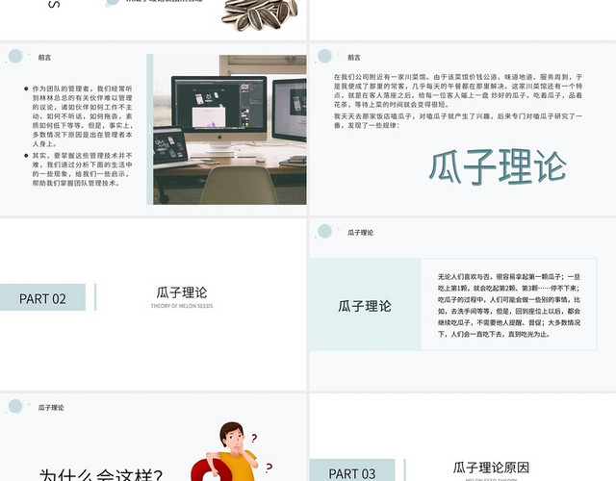The height and width of the screenshot is (481, 616).
Task: Select the 瓜子理论 slide with the explanation box
Action: point(462,304)
